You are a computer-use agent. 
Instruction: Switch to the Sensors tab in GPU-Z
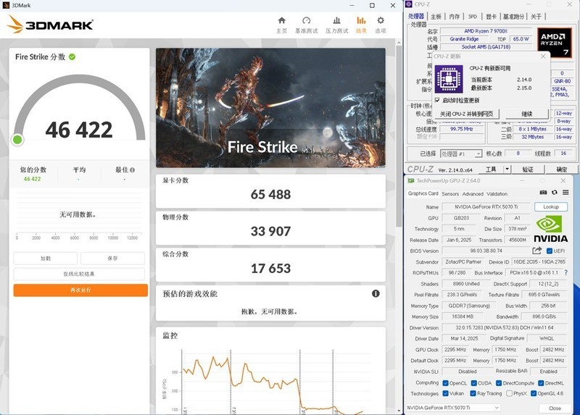click(x=450, y=194)
